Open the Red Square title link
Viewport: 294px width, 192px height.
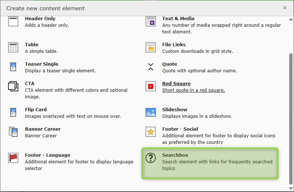click(x=176, y=84)
